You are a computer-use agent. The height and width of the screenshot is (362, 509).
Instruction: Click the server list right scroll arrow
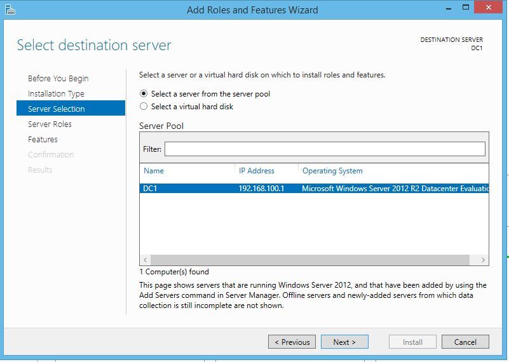click(x=483, y=260)
